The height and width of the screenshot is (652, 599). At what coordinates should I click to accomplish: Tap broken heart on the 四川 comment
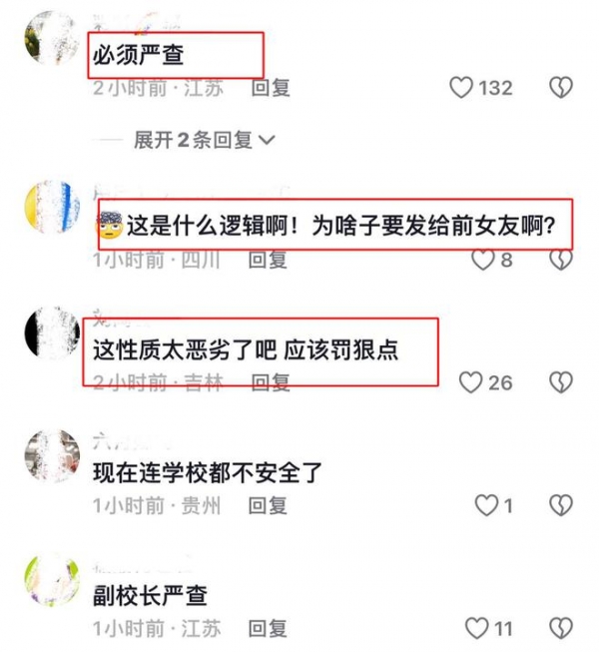561,260
